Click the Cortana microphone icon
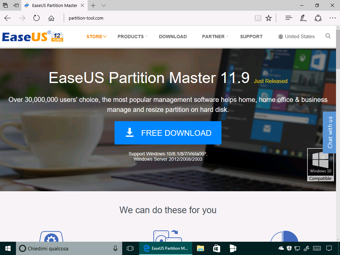Screen dimensions: 340x255 coord(115,248)
